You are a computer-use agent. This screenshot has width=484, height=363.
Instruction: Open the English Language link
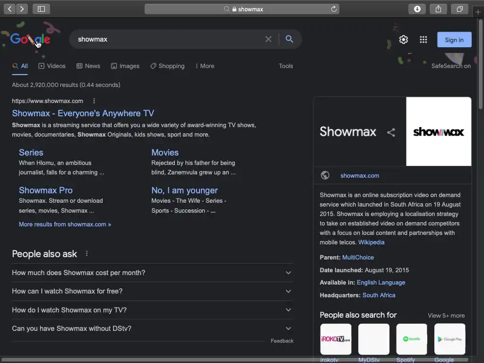[381, 283]
